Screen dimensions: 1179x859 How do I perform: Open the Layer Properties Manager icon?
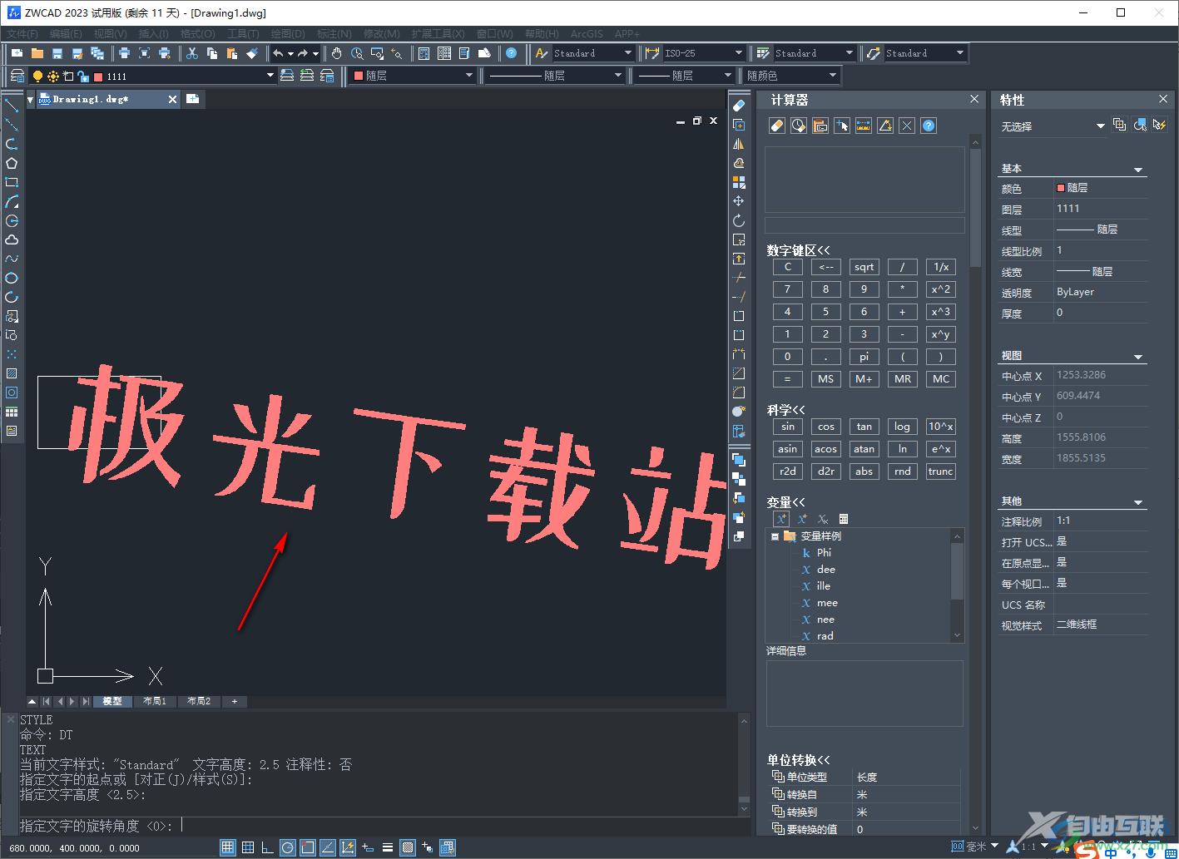pos(17,76)
